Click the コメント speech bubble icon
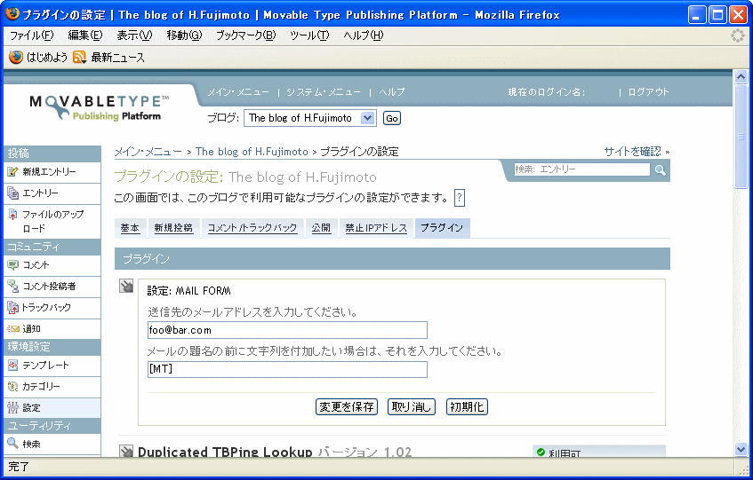This screenshot has height=480, width=753. [13, 265]
